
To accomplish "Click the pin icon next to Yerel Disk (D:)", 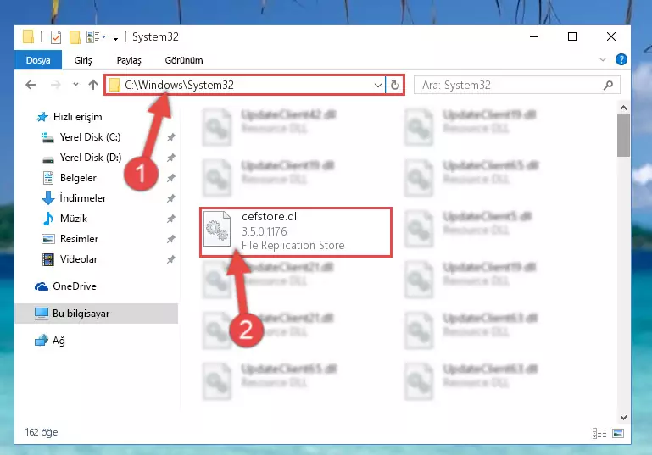I will (171, 158).
